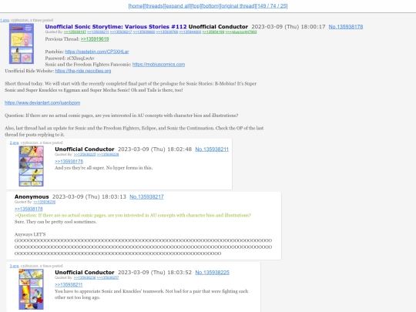Click >>135938228 in post 135938211's Quoted By
This screenshot has width=416, height=312.
[108, 154]
